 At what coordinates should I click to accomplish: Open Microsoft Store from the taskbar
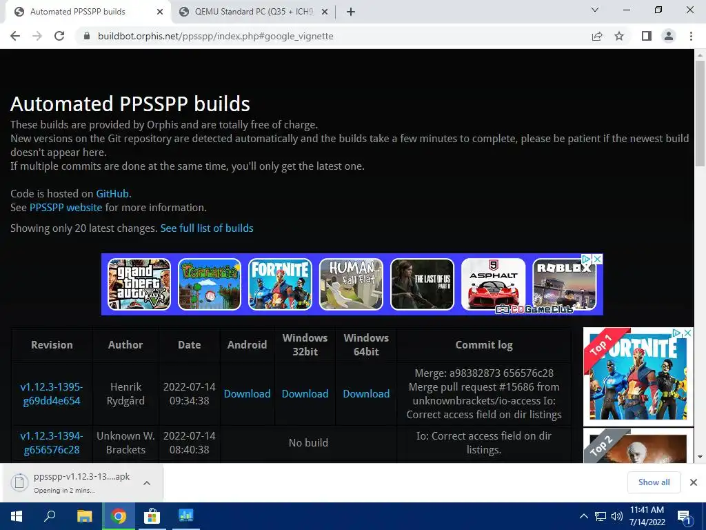point(152,516)
